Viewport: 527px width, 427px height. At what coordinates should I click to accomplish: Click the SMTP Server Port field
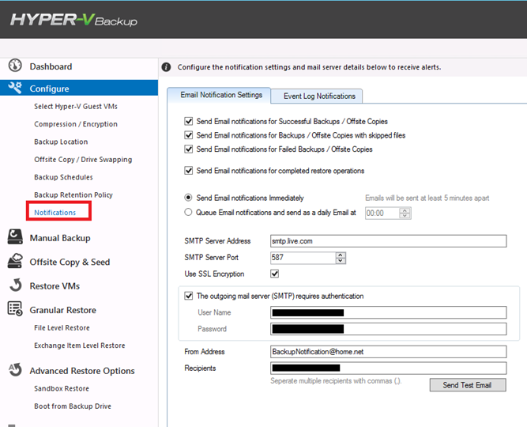click(x=303, y=258)
